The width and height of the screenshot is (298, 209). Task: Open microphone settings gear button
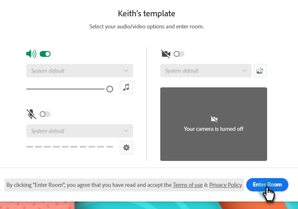click(x=126, y=148)
